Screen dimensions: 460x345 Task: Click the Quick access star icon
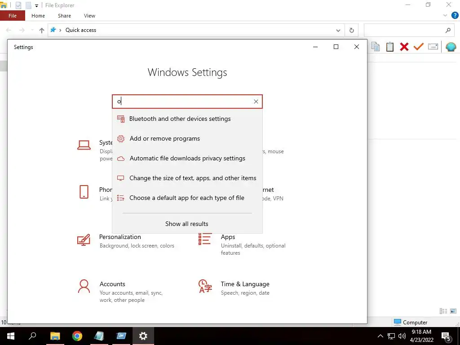pos(53,30)
